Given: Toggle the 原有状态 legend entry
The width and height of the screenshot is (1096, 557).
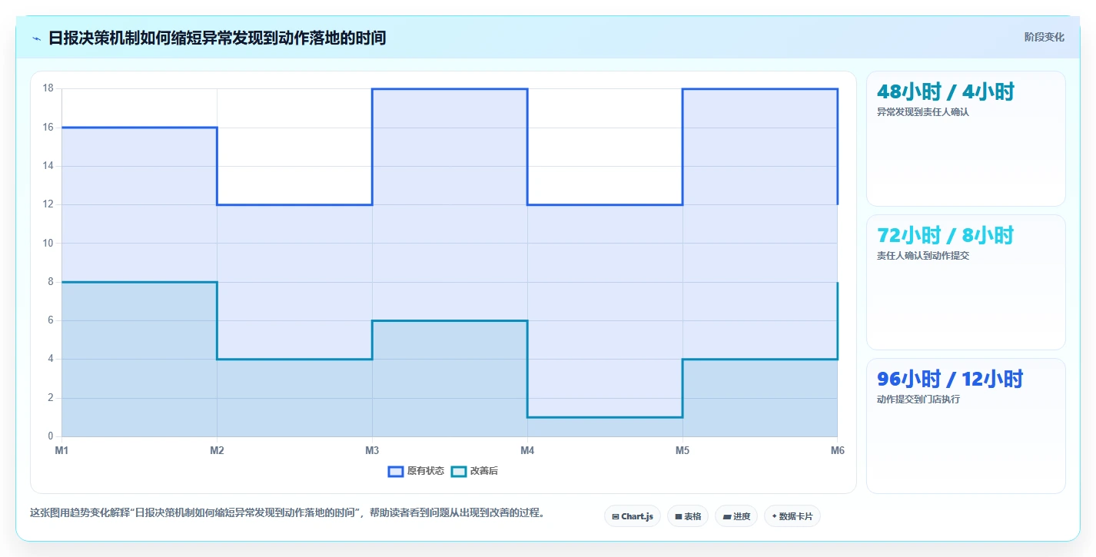Looking at the screenshot, I should click(416, 471).
